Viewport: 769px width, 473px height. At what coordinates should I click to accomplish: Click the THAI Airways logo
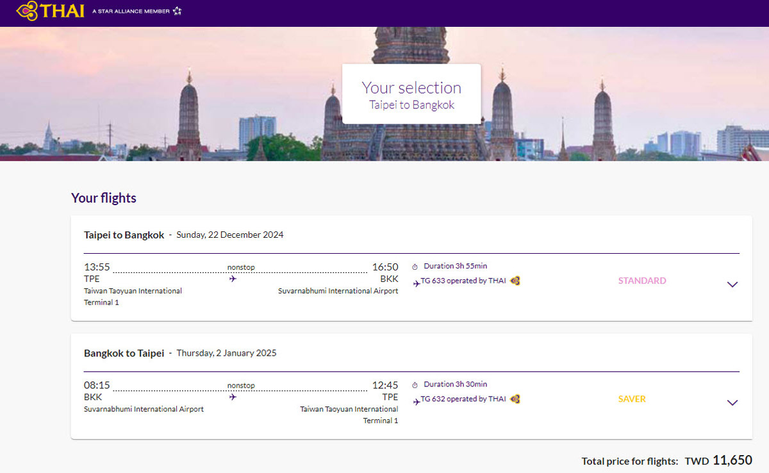[50, 10]
